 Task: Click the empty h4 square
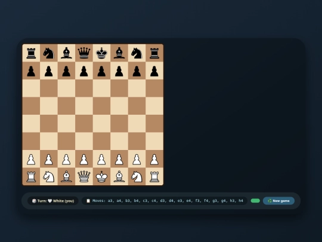pos(154,124)
